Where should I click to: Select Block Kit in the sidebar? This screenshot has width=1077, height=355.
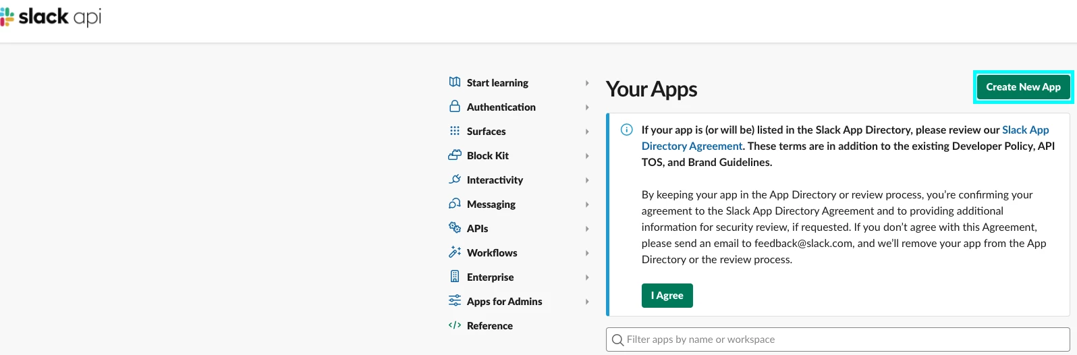tap(488, 155)
